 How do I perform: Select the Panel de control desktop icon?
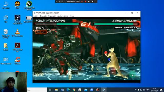[x=6, y=61]
